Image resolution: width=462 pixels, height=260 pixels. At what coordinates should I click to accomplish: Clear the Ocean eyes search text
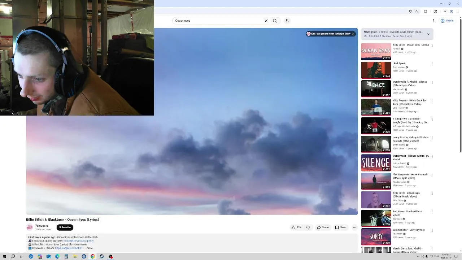click(x=266, y=21)
